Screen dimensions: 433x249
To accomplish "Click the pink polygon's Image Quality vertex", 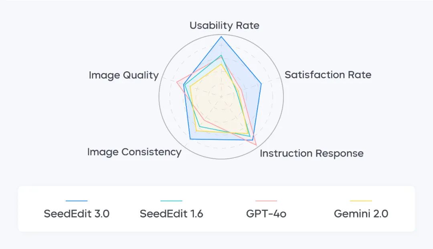I will click(x=176, y=82).
